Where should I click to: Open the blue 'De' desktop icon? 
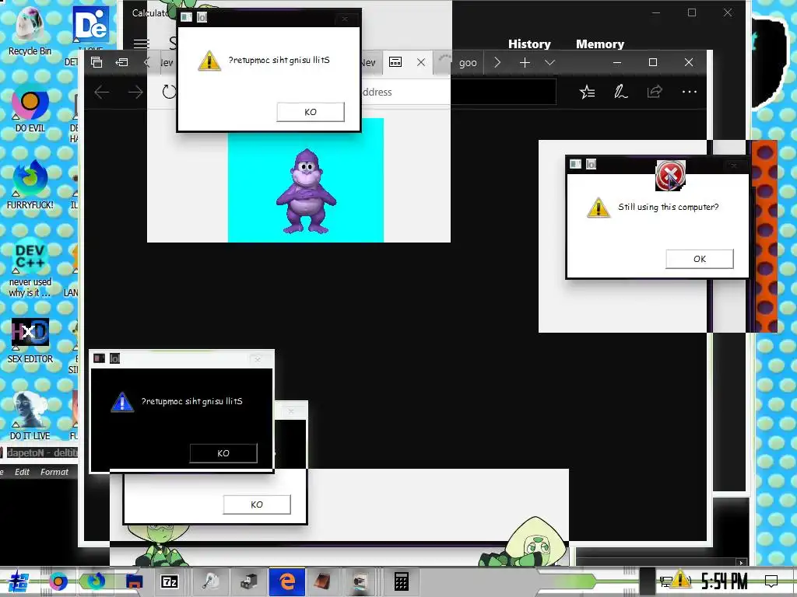[90, 24]
